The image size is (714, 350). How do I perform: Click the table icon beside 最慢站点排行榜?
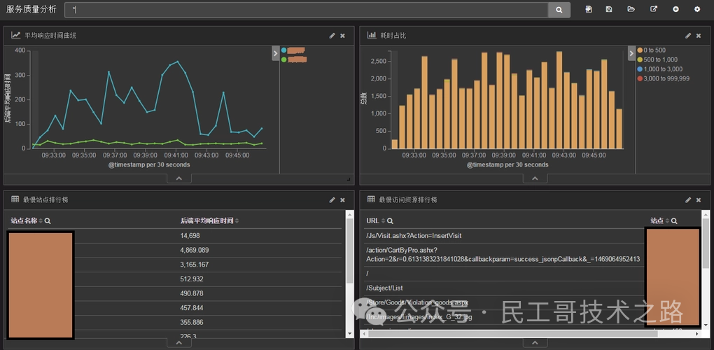pos(15,199)
